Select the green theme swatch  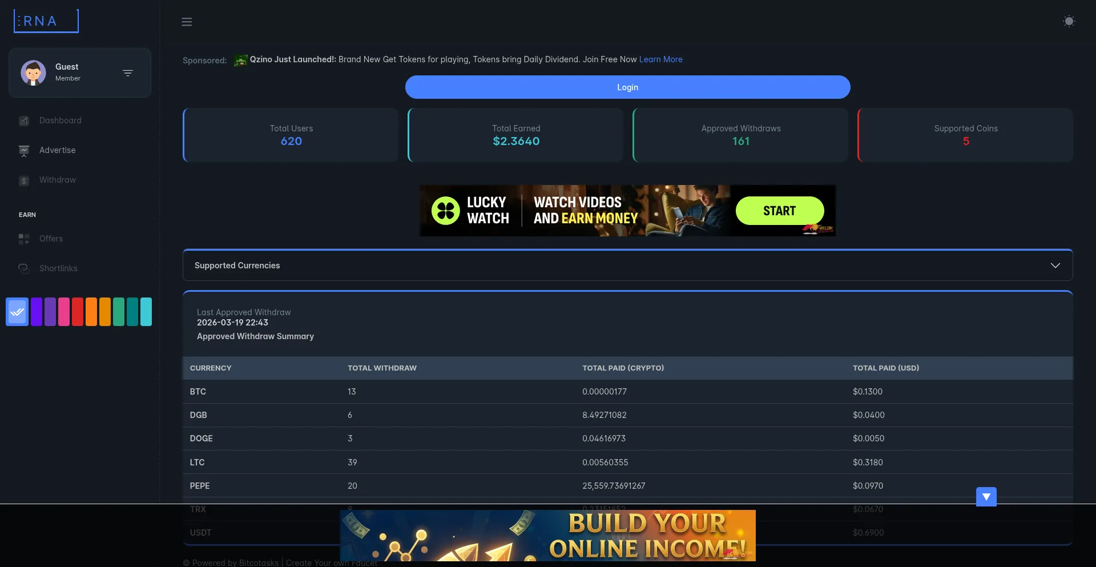tap(119, 312)
